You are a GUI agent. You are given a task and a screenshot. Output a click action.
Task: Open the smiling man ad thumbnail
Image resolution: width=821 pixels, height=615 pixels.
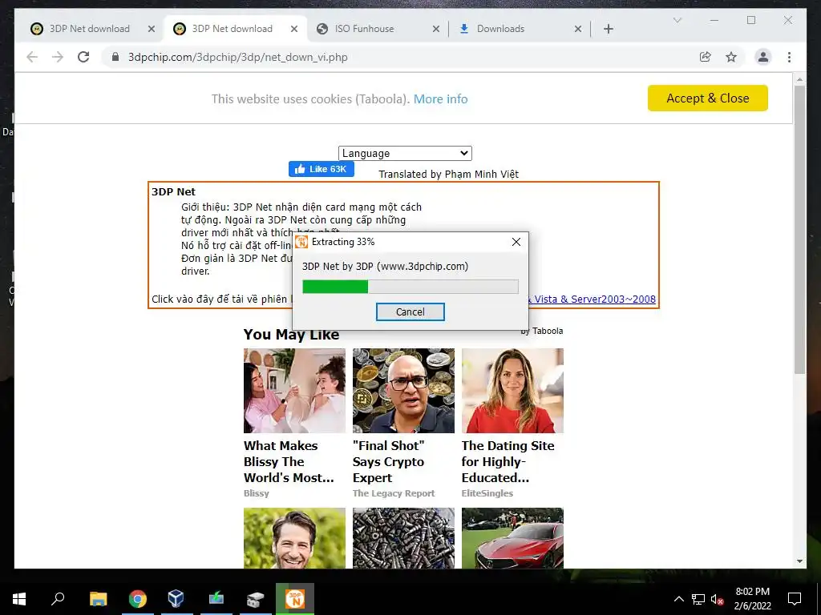(294, 538)
